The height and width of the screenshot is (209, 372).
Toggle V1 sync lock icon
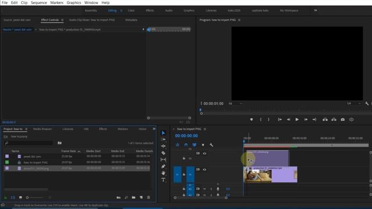coord(198,170)
